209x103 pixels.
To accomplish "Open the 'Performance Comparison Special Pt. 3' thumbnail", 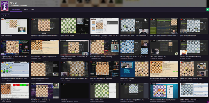I will [x=15, y=69].
